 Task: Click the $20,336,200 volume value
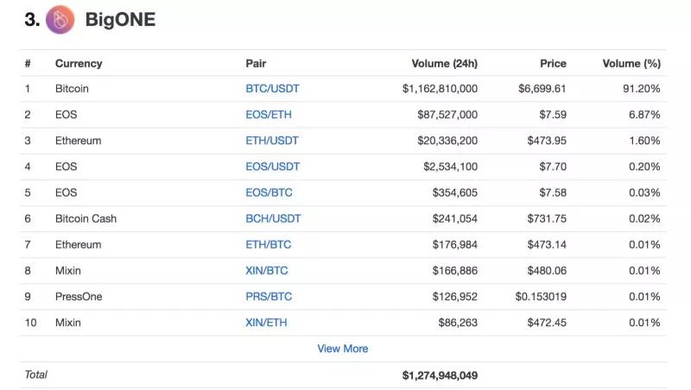[x=447, y=141]
